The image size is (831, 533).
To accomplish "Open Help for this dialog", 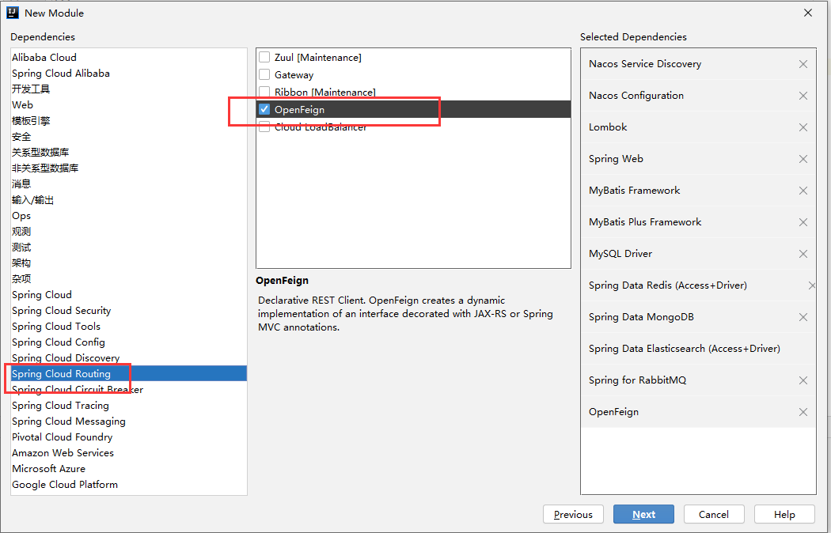I will 784,515.
